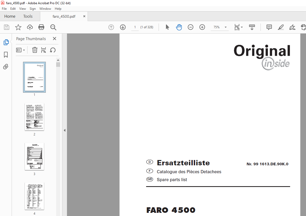Open the Page Thumbnails sidebar icon

[6, 42]
